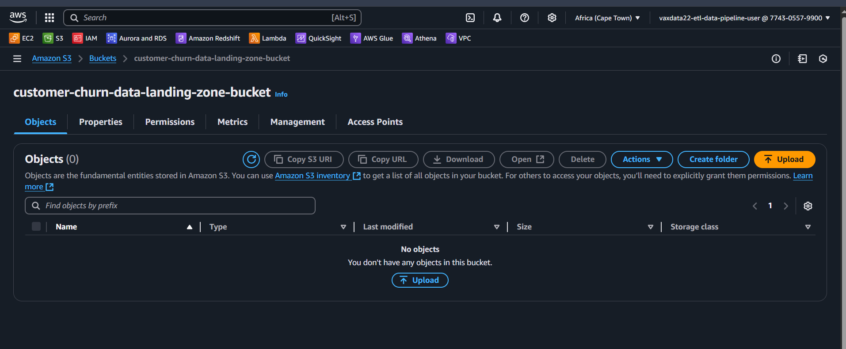Open the IAM shortcut icon
This screenshot has height=349, width=846.
85,38
